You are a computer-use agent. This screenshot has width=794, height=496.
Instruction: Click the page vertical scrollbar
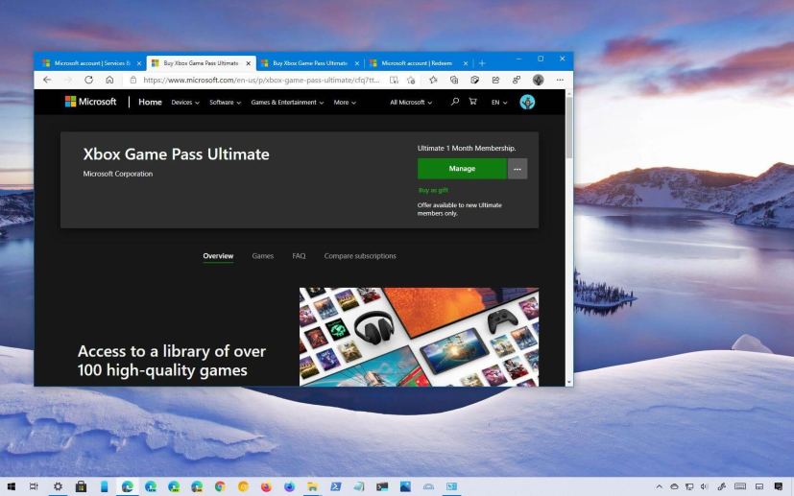point(569,128)
